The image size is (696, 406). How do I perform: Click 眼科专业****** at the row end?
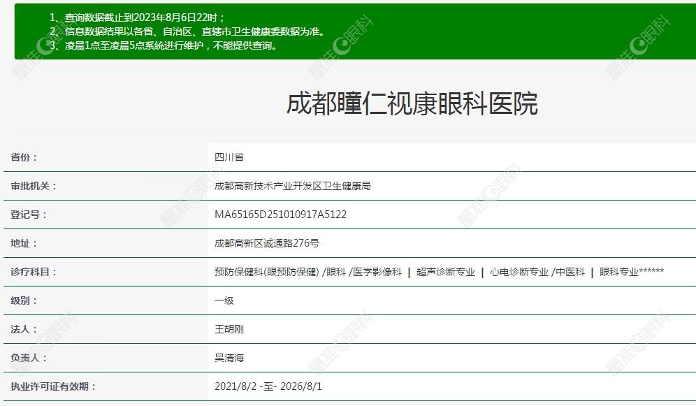632,272
